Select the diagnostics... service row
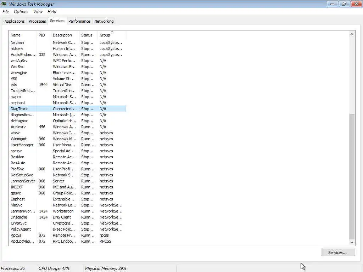 tap(68, 115)
